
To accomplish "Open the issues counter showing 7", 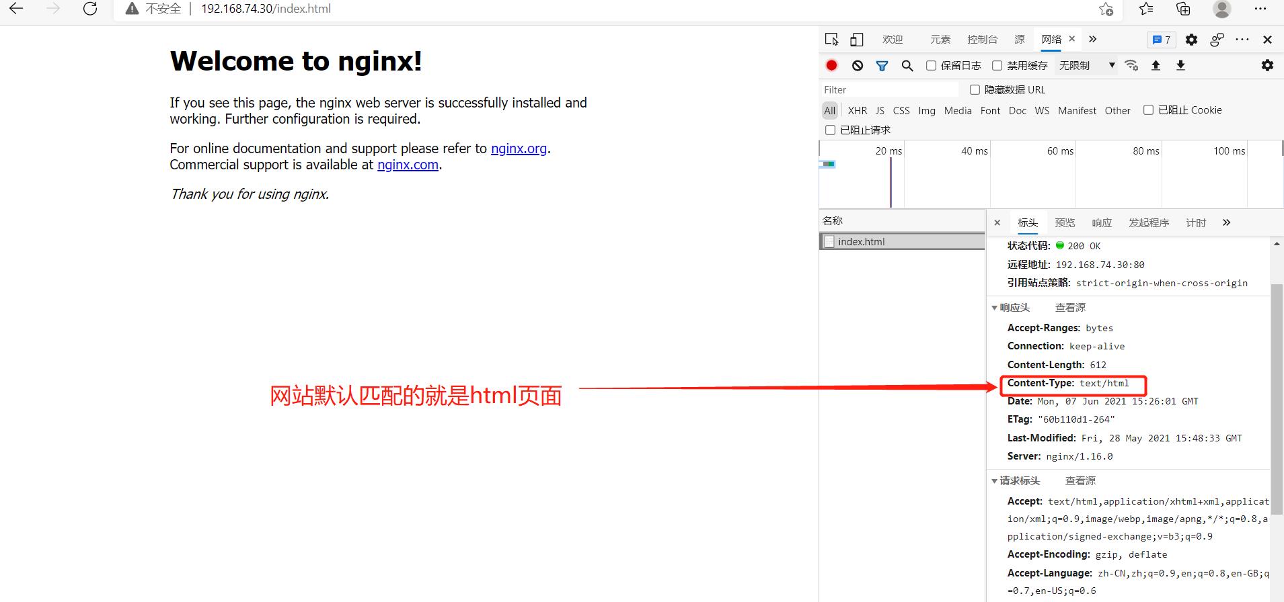I will pos(1161,40).
